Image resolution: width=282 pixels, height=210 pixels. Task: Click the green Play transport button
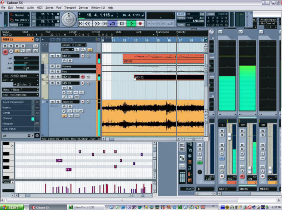[x=131, y=23]
